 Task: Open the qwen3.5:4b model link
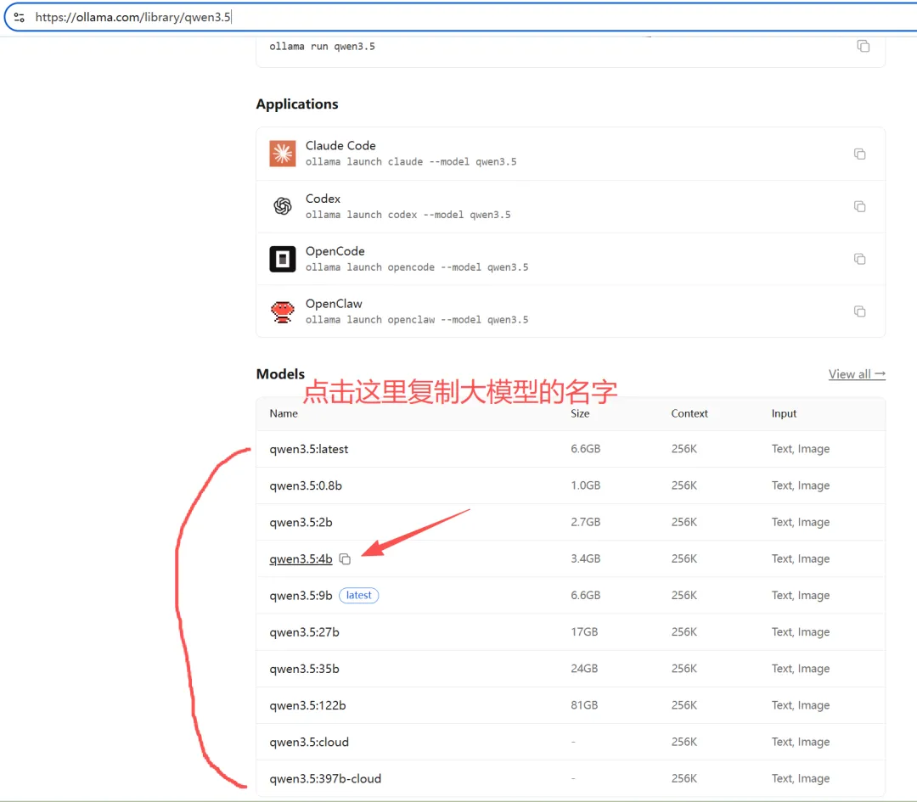point(301,558)
